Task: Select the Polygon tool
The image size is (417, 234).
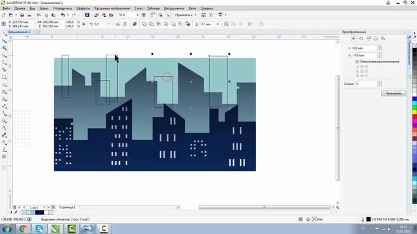Action: click(5, 92)
